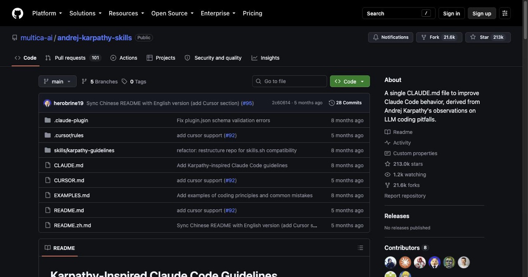
Task: Switch to the Code tab
Action: point(26,58)
